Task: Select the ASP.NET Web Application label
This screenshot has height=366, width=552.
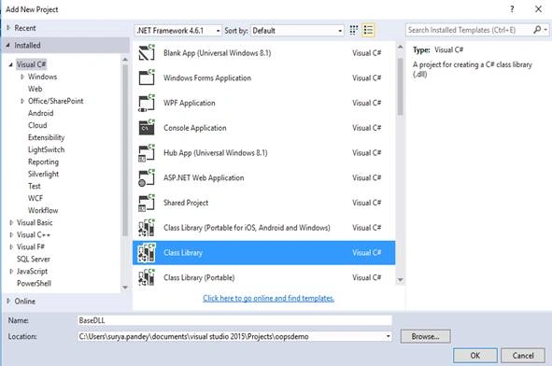Action: click(x=204, y=177)
